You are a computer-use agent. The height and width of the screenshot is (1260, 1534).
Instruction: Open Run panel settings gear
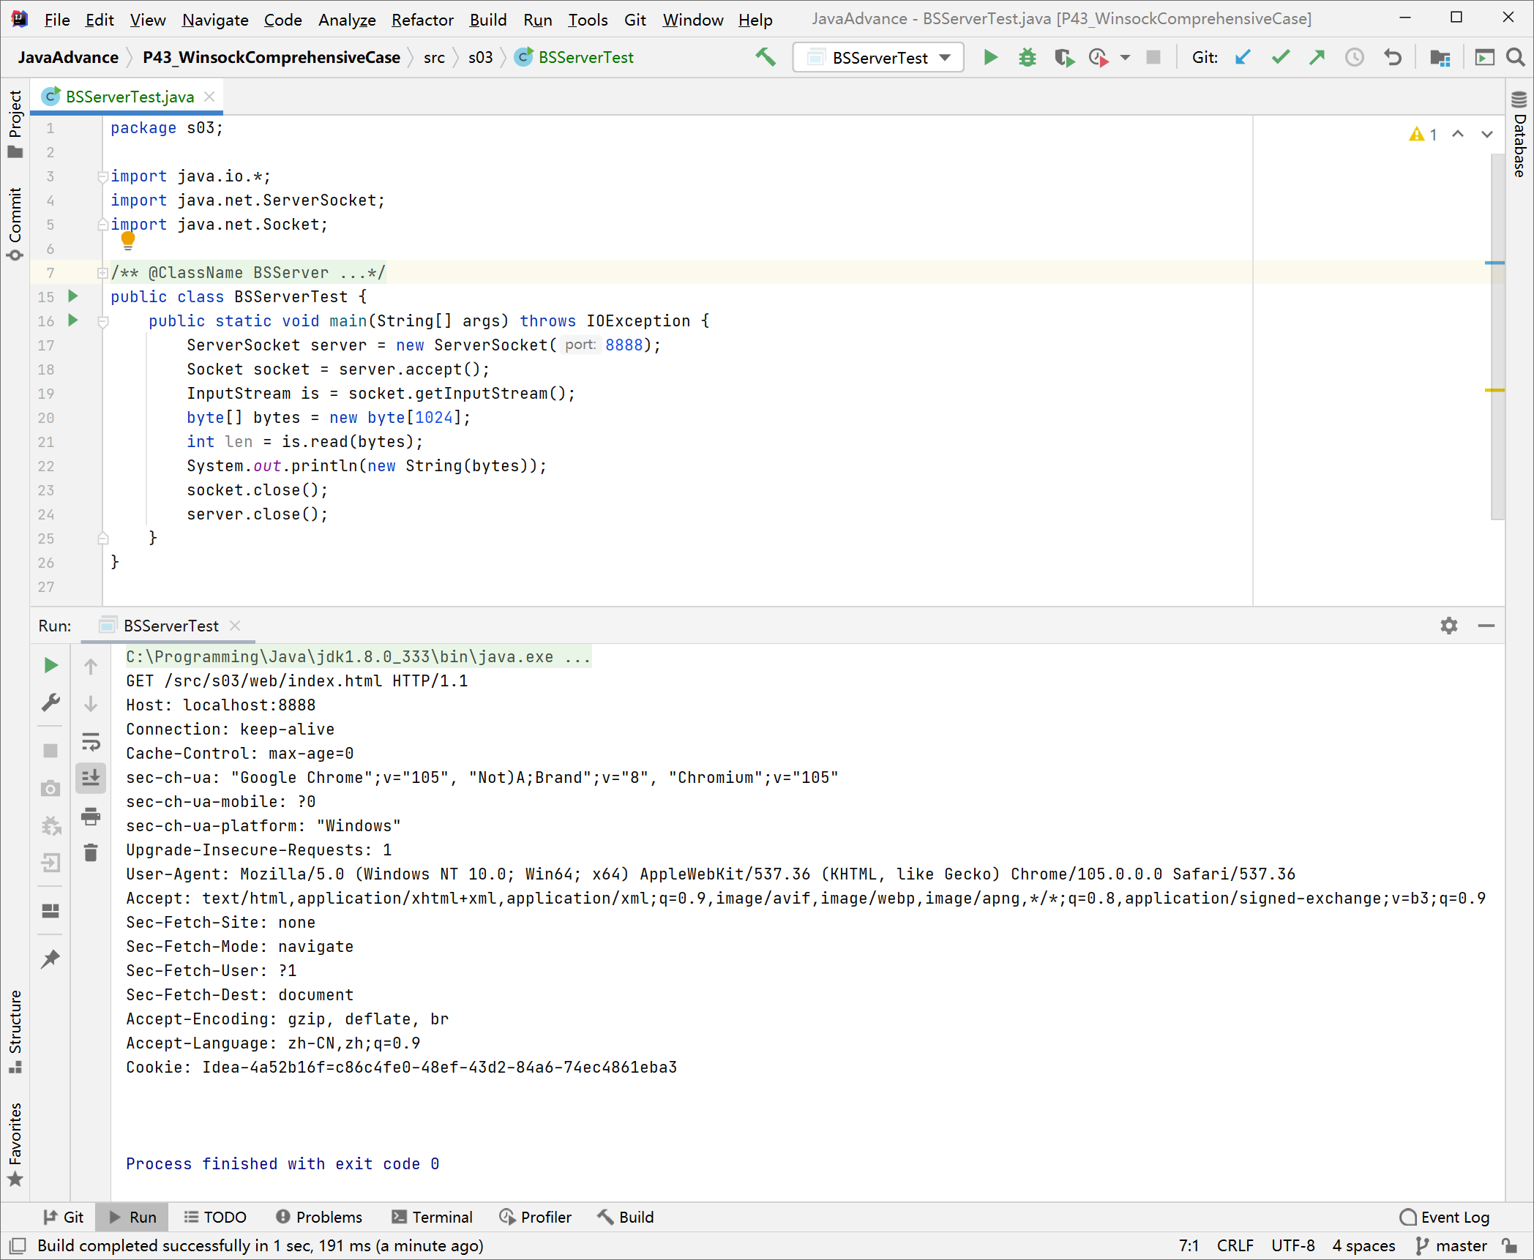pos(1449,626)
